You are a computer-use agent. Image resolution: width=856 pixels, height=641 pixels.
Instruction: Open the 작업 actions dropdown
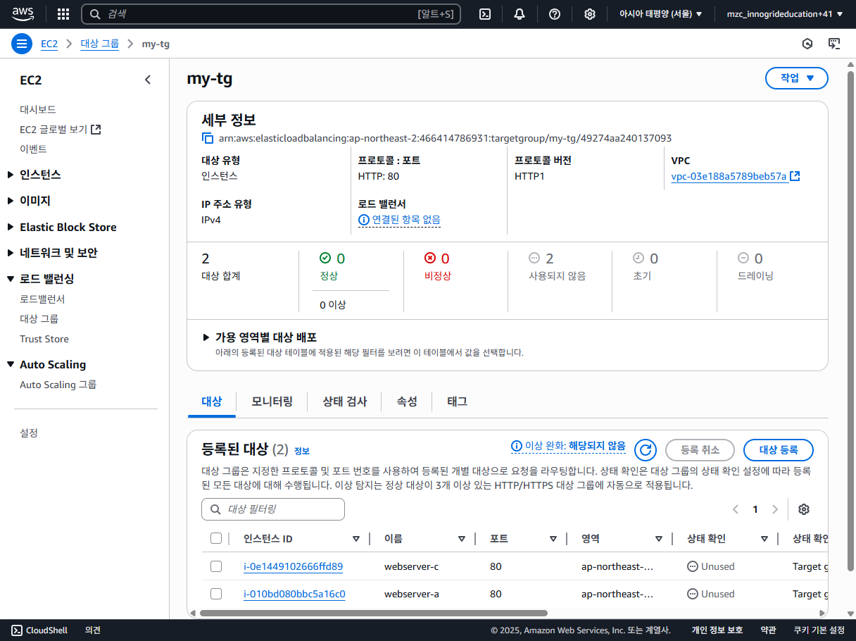point(796,78)
